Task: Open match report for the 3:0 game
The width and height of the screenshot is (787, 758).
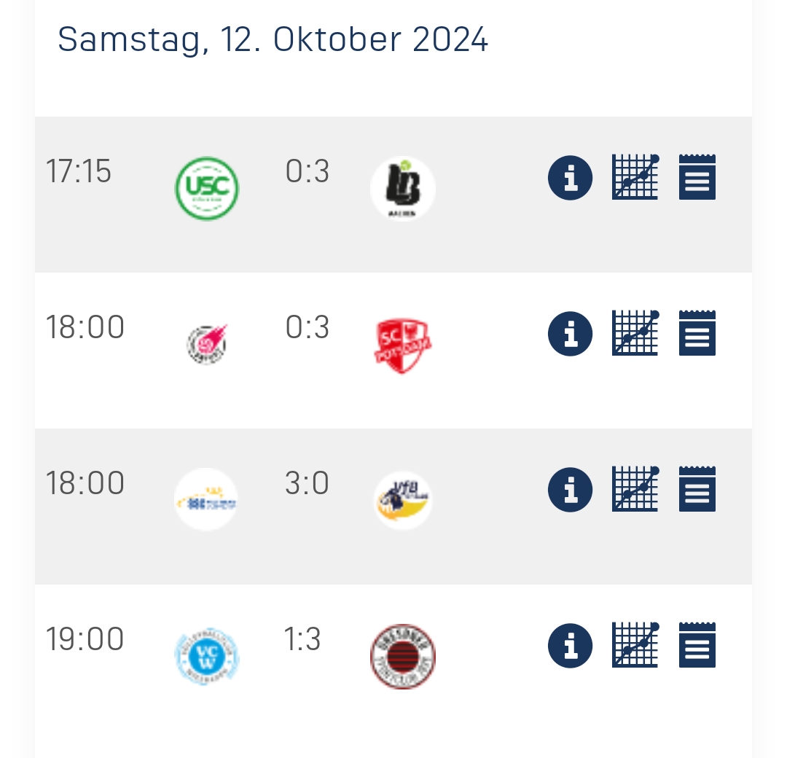Action: (697, 490)
